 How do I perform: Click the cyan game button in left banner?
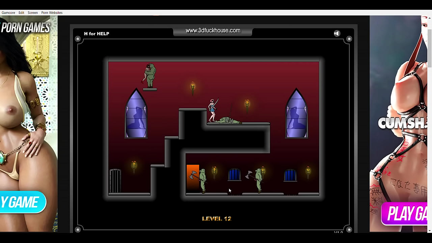(21, 202)
